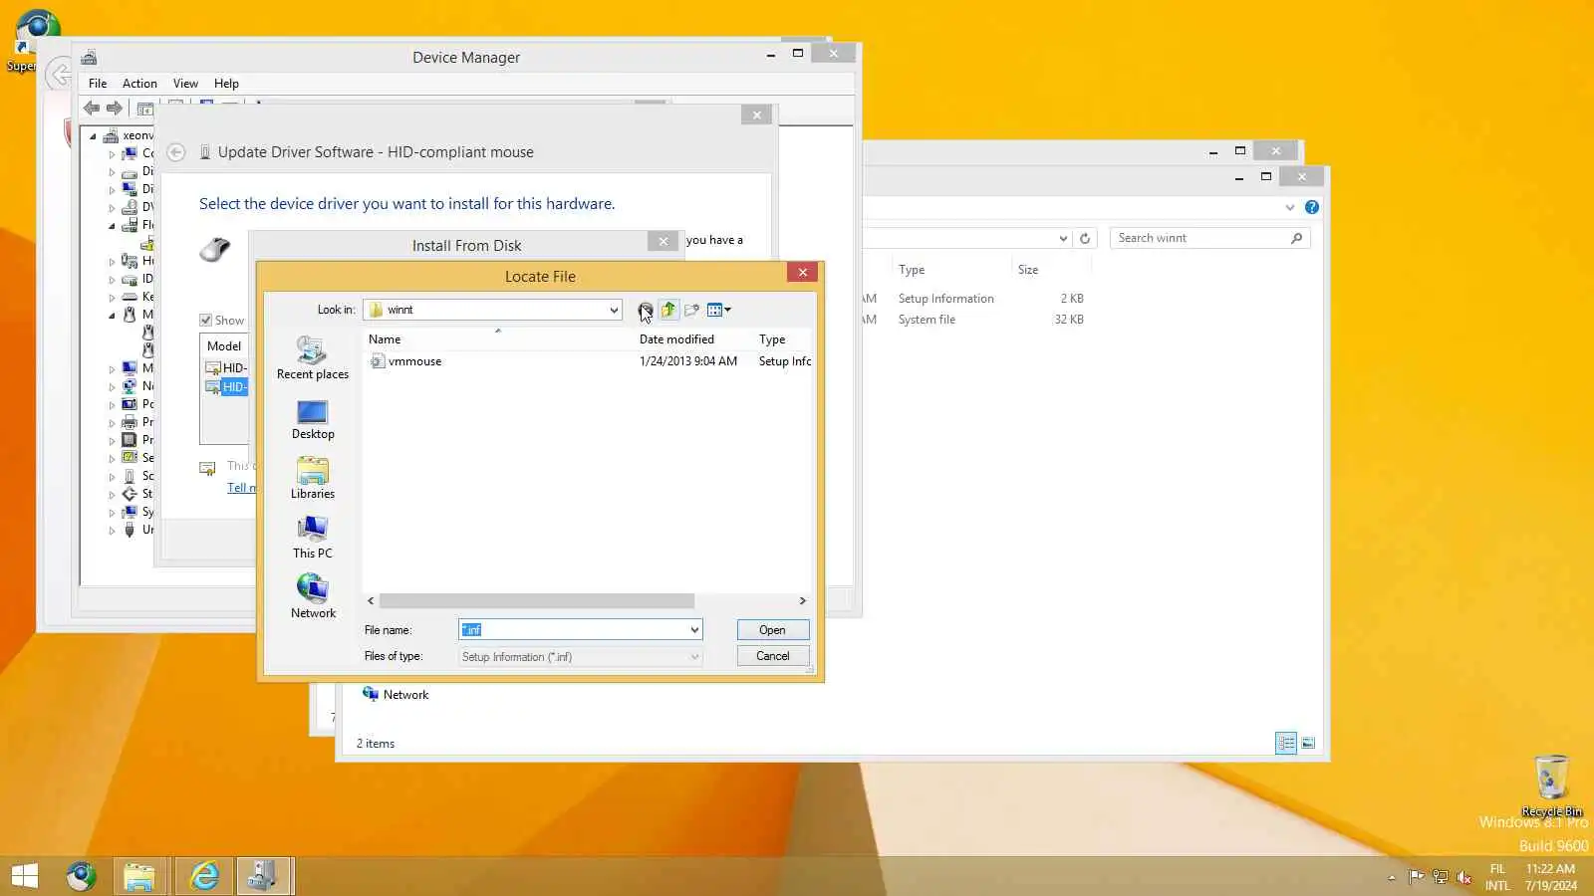The image size is (1594, 896).
Task: Open the Explorer address bar history dropdown
Action: [x=1063, y=238]
